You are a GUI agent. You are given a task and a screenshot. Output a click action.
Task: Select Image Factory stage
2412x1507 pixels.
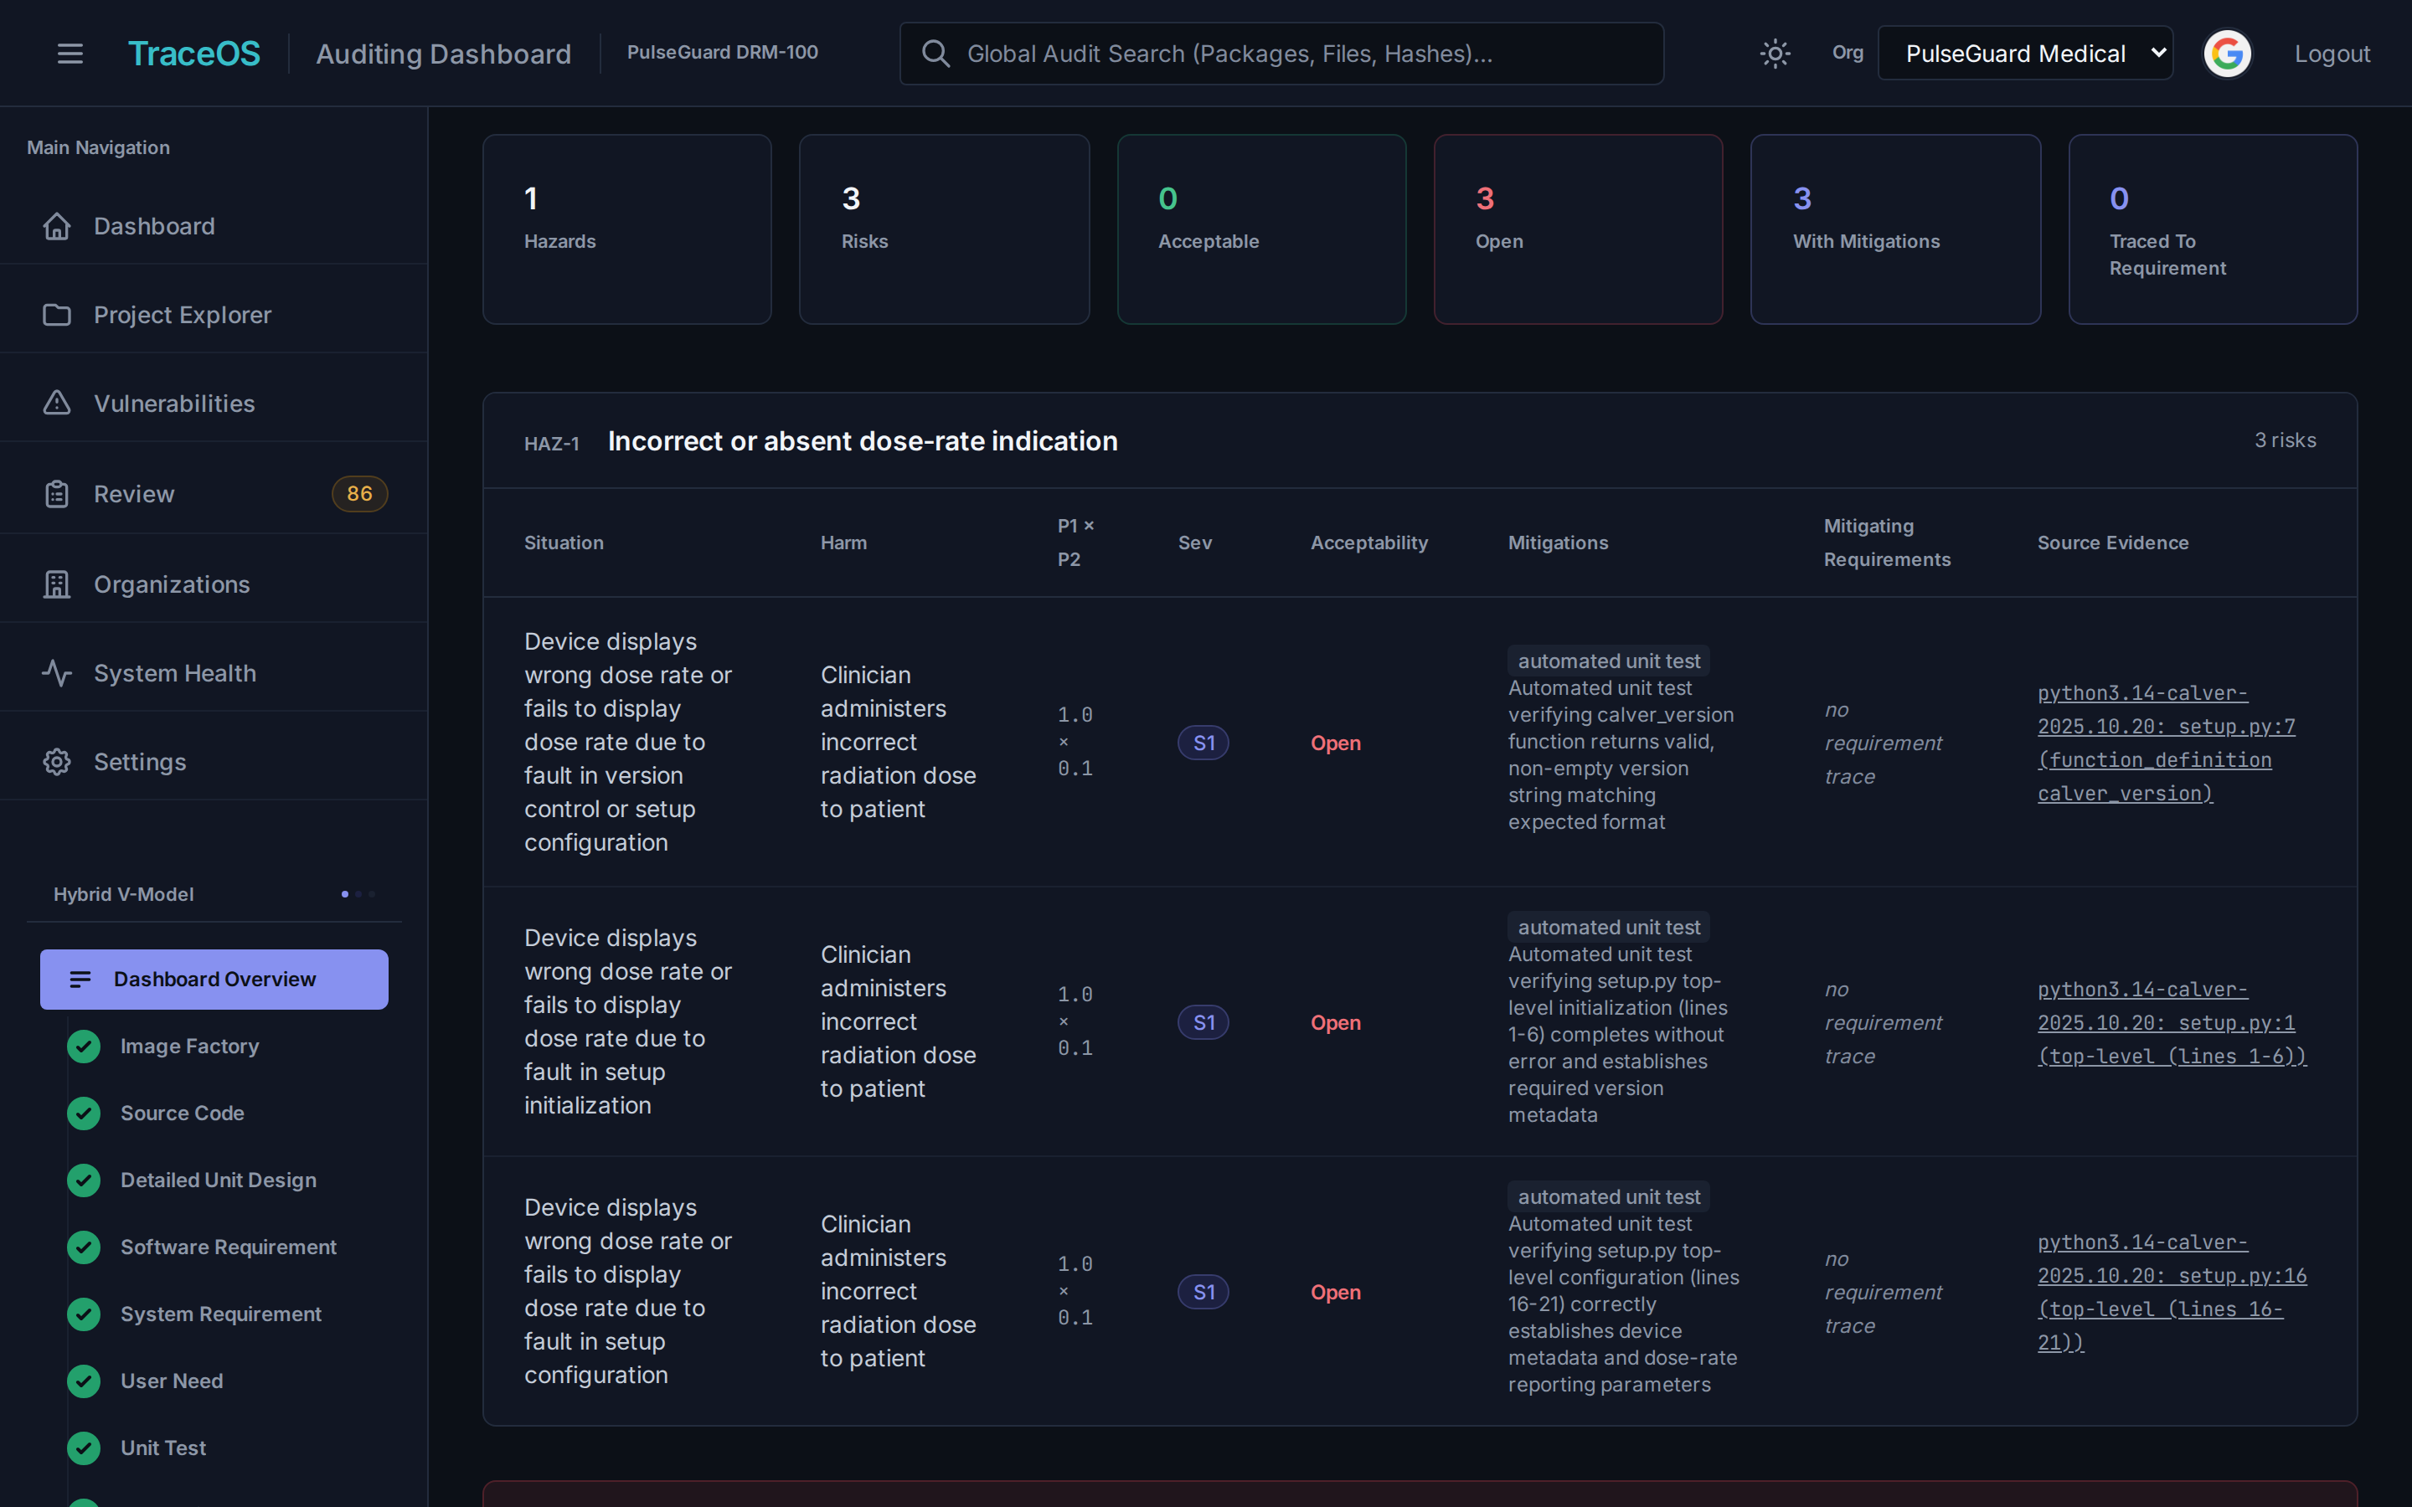[189, 1047]
